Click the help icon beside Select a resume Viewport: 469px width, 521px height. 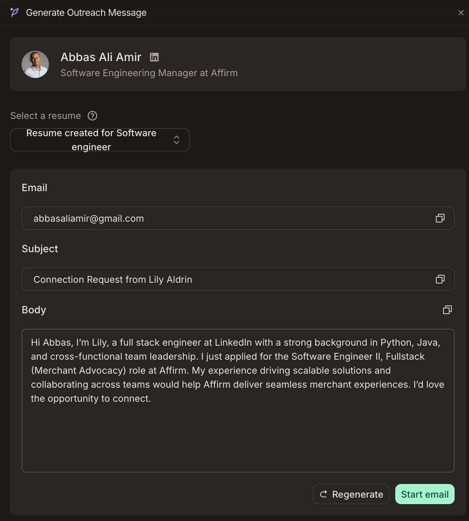coord(92,116)
